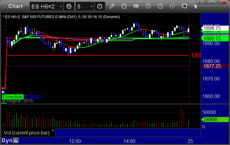Image resolution: width=230 pixels, height=145 pixels.
Task: Click the help question mark button
Action: [x=200, y=2]
